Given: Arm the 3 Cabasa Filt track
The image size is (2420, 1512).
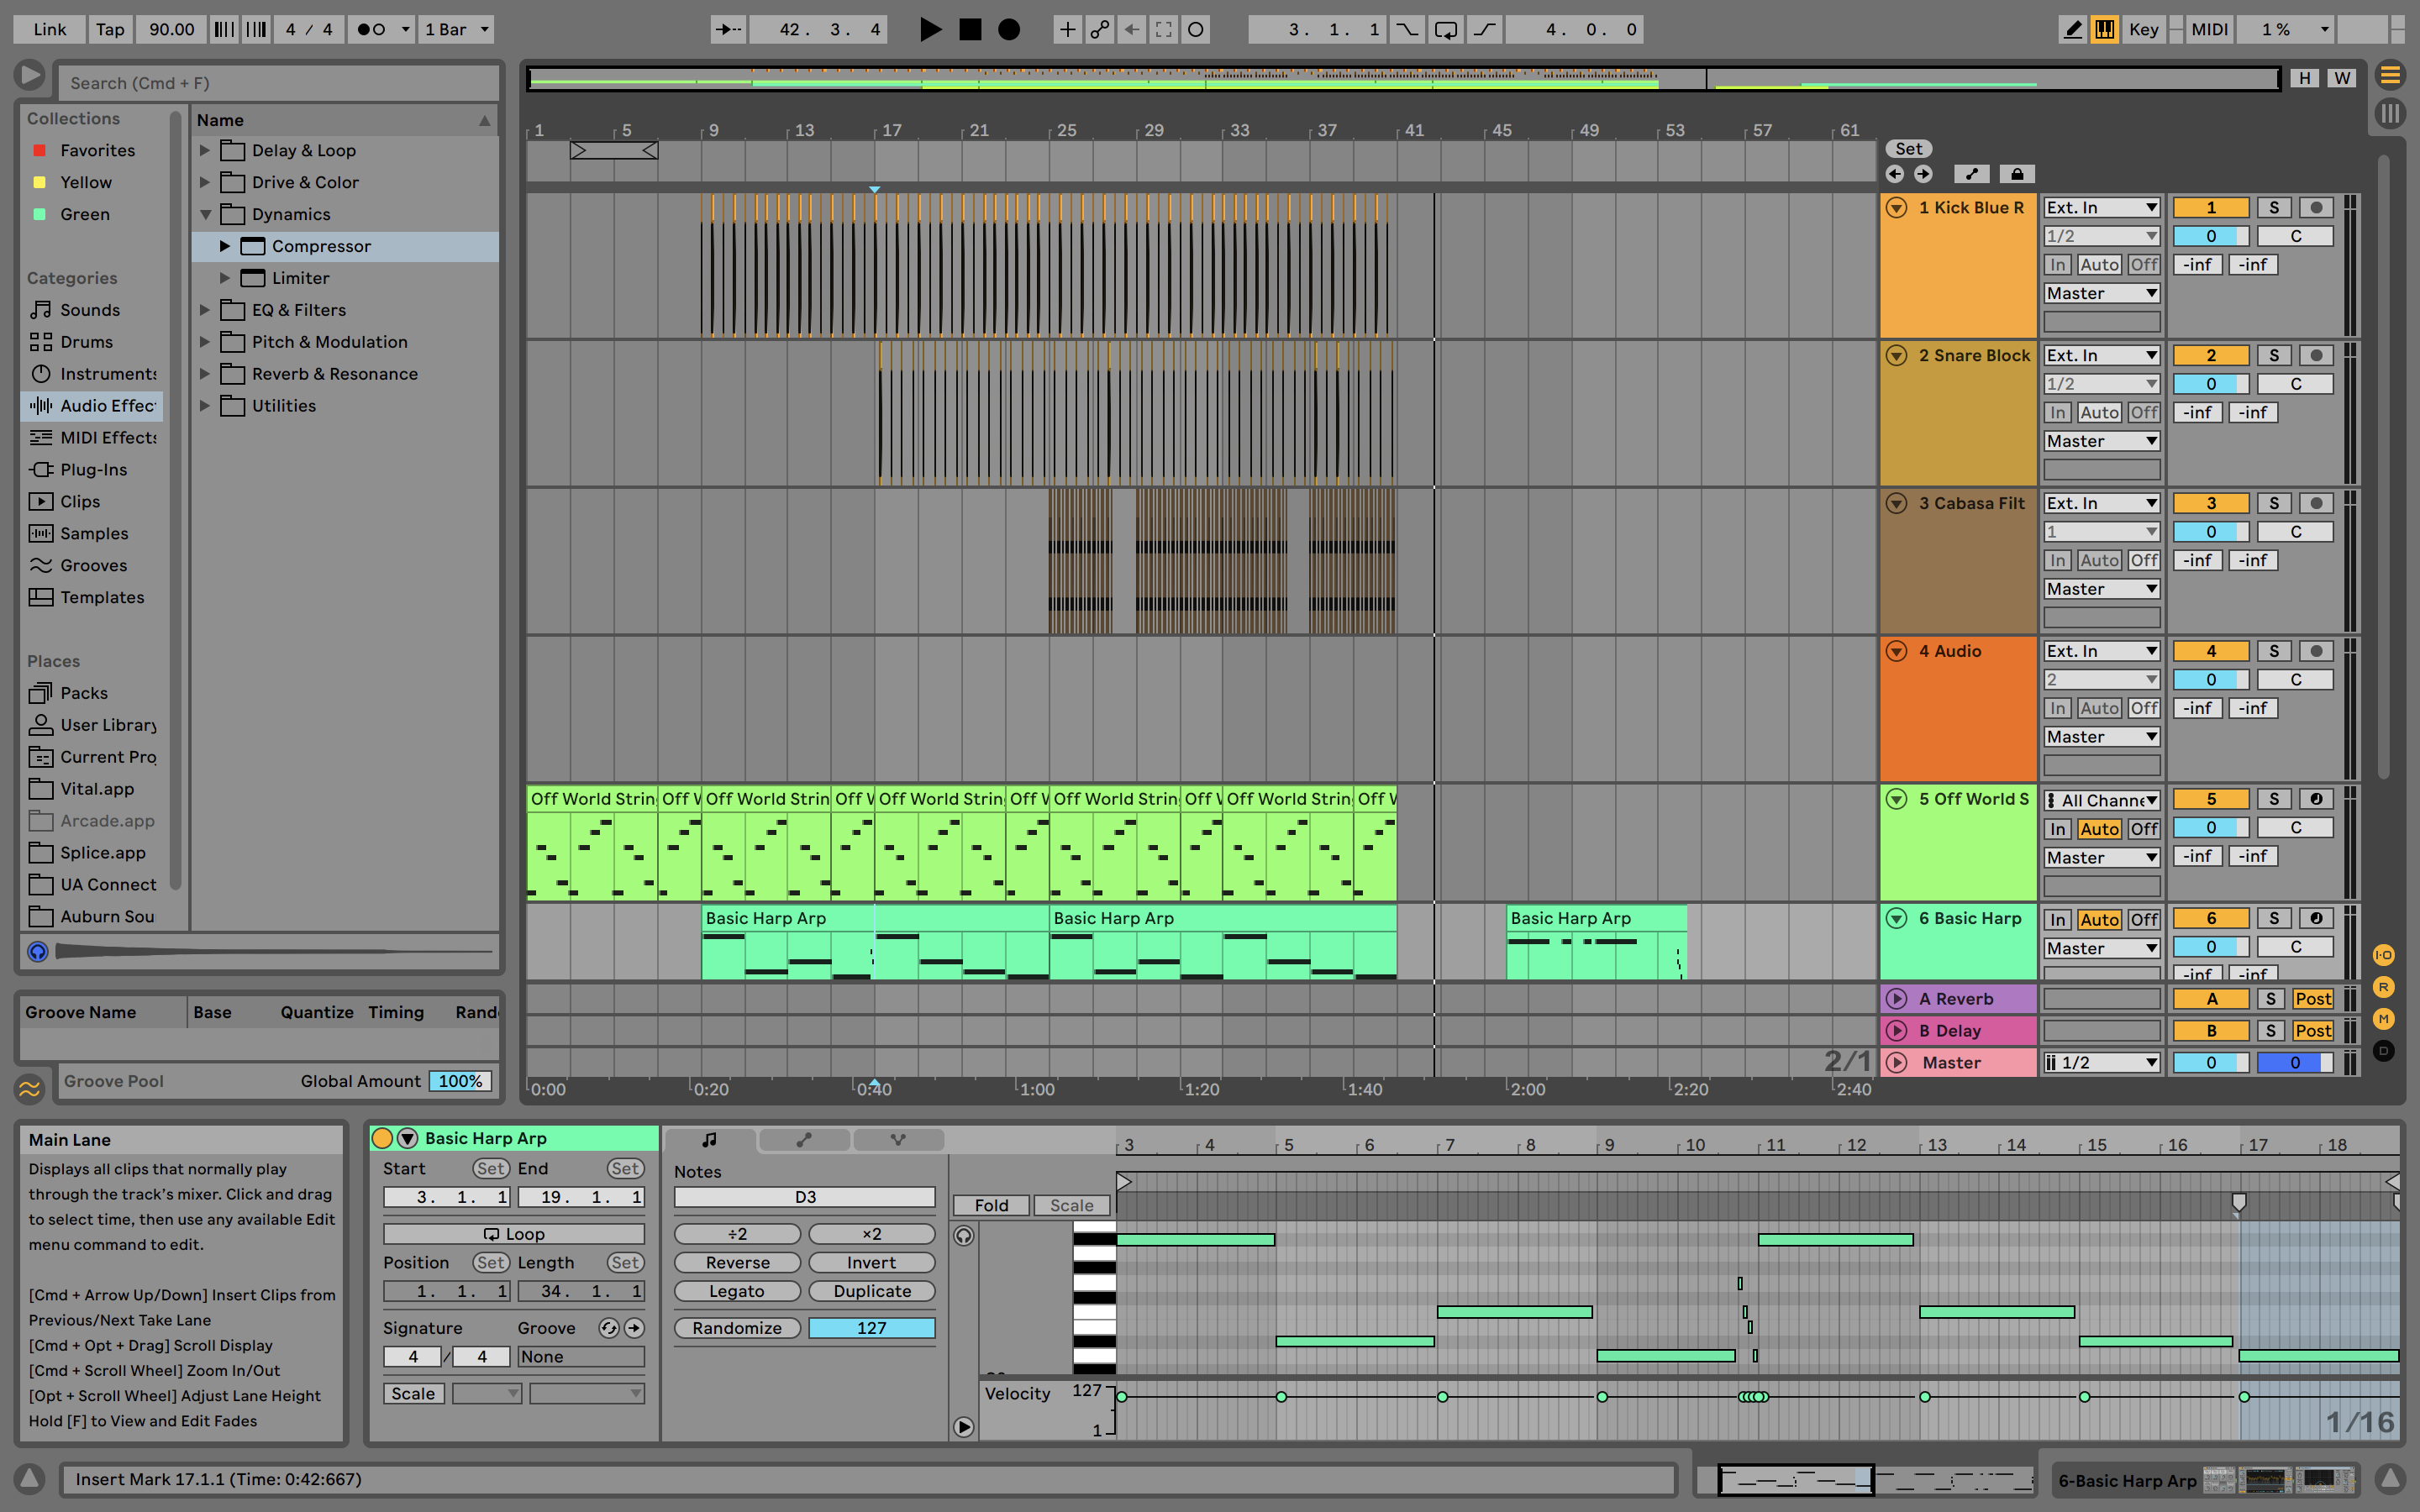Looking at the screenshot, I should pos(2316,503).
